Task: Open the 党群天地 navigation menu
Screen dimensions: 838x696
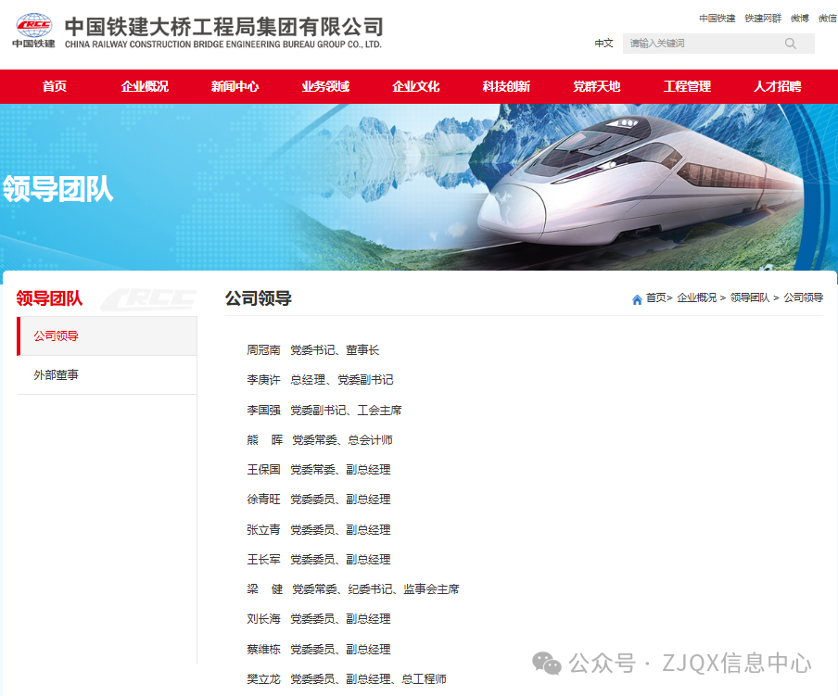Action: tap(596, 87)
